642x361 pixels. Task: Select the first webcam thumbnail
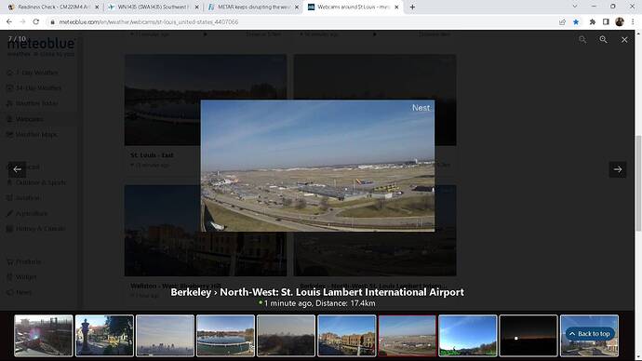coord(44,335)
